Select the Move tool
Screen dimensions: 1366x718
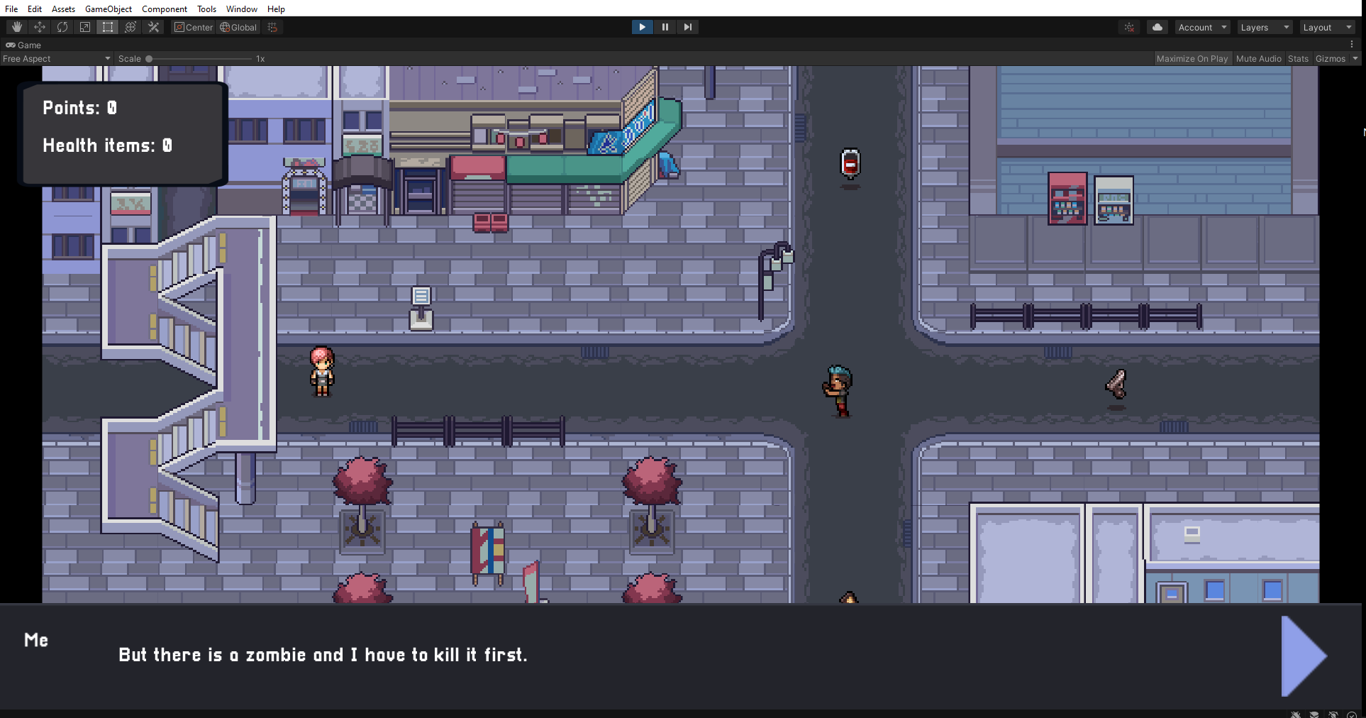(x=40, y=27)
